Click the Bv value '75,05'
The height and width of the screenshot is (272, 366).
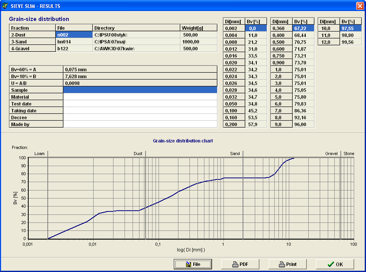(303, 90)
